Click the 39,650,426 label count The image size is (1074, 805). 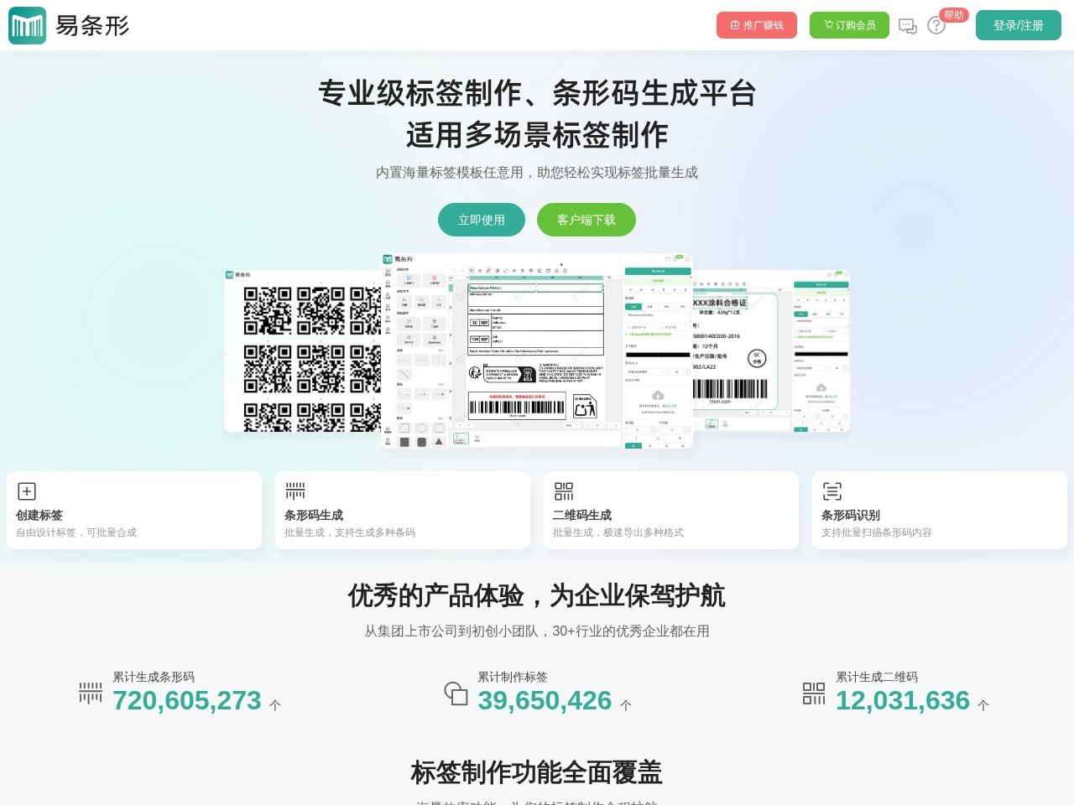click(545, 700)
